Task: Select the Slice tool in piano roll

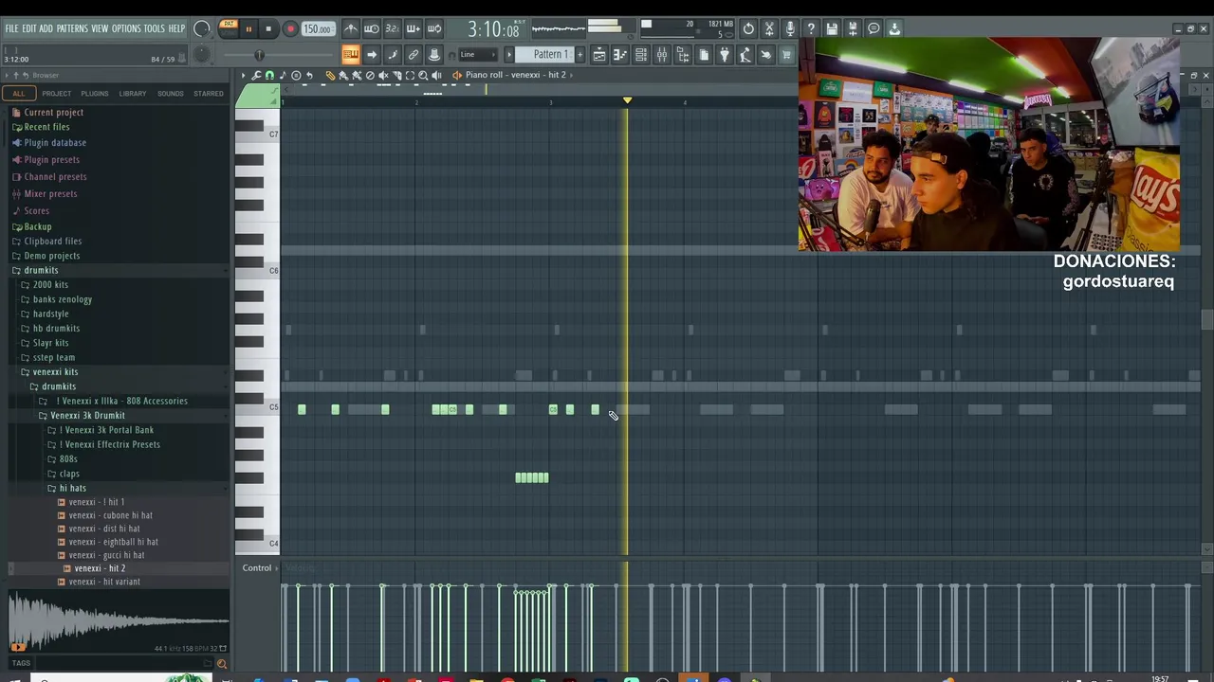Action: (x=397, y=75)
